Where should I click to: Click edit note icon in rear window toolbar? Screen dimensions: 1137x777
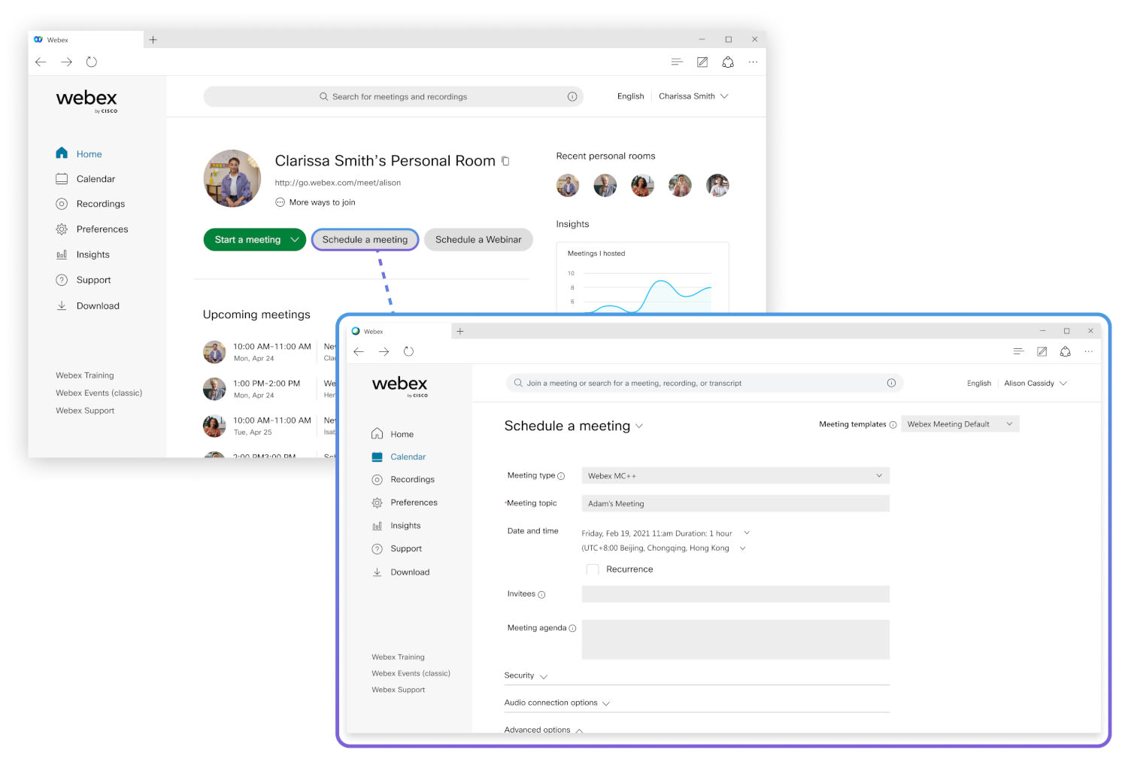click(x=702, y=62)
